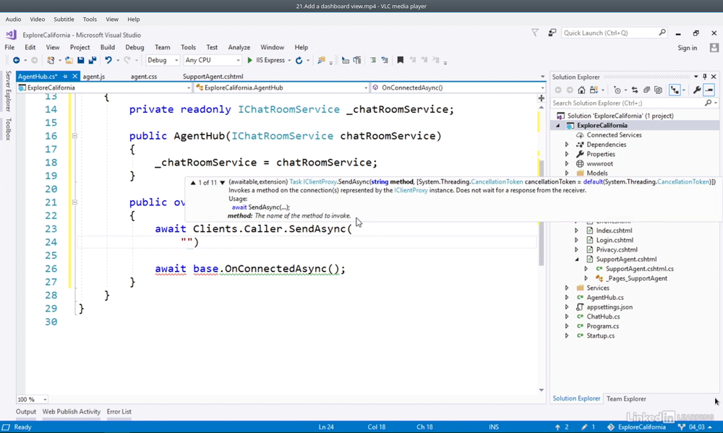Image resolution: width=723 pixels, height=433 pixels.
Task: Click the Open File folder icon
Action: [x=69, y=61]
